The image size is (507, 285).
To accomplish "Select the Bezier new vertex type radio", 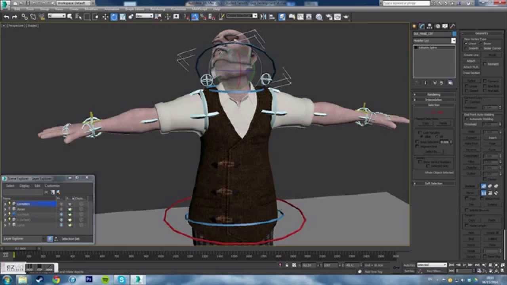I will 482,44.
